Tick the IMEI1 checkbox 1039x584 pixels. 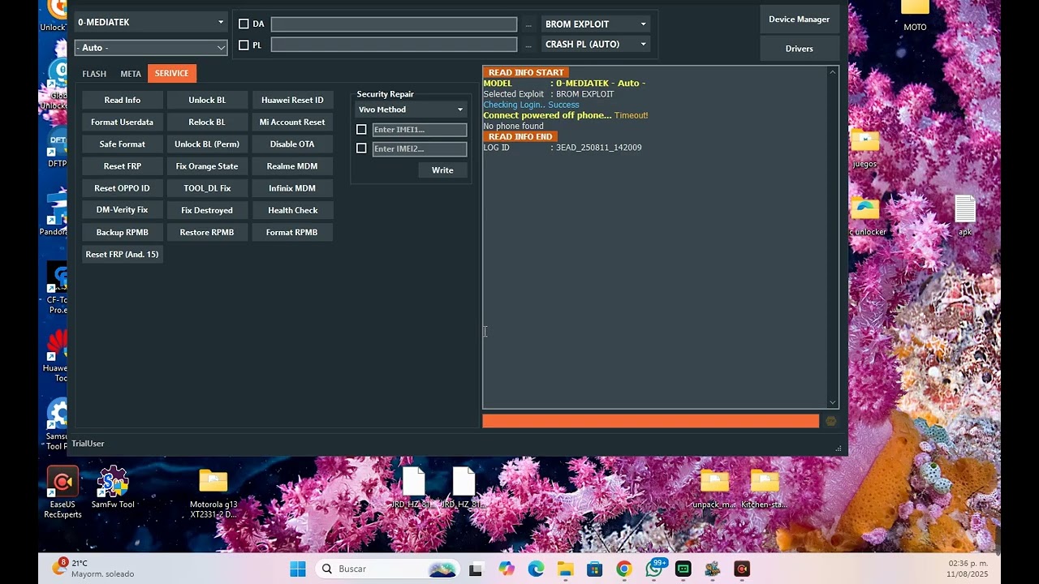pyautogui.click(x=361, y=130)
